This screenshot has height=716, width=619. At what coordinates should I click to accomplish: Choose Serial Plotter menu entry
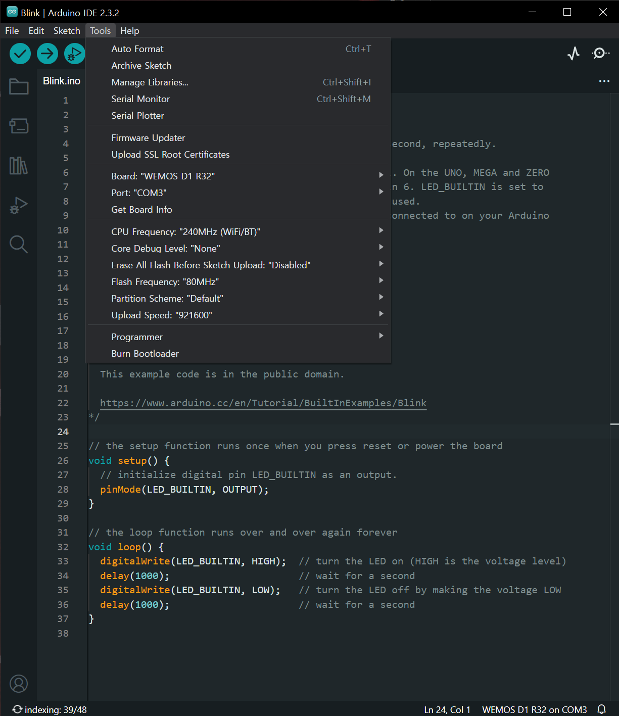(238, 115)
